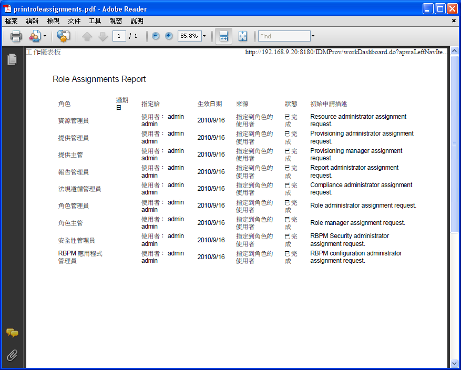Click Role manager assignment request text
Viewport: 461px width, 370px height.
pos(357,223)
